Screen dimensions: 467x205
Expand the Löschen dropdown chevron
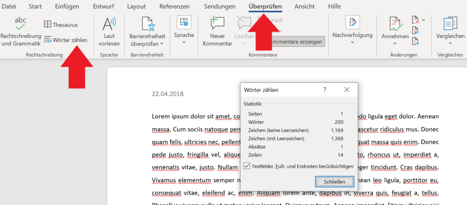pyautogui.click(x=244, y=43)
